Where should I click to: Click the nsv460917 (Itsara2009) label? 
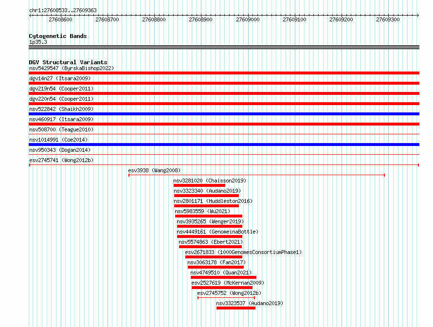(x=61, y=119)
